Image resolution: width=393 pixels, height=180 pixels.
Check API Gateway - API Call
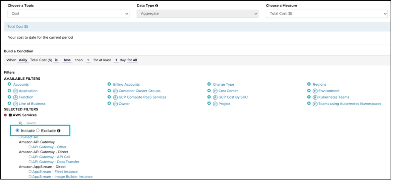30,157
